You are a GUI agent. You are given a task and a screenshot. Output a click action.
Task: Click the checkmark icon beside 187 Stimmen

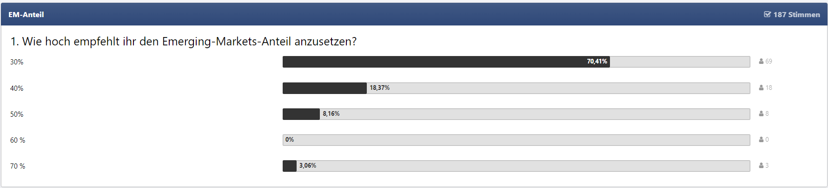[767, 14]
